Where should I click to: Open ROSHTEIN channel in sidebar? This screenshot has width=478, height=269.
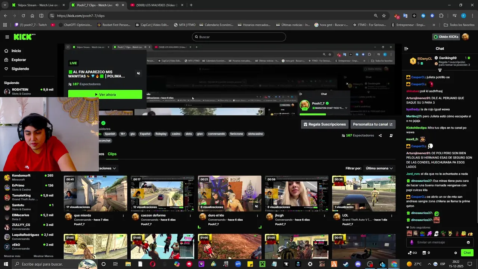tap(28, 92)
